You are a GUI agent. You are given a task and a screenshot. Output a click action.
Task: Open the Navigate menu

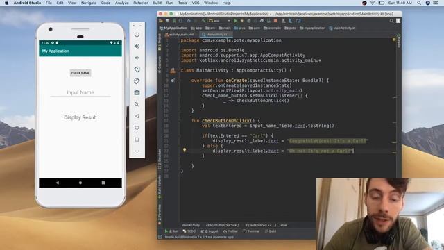pyautogui.click(x=89, y=3)
